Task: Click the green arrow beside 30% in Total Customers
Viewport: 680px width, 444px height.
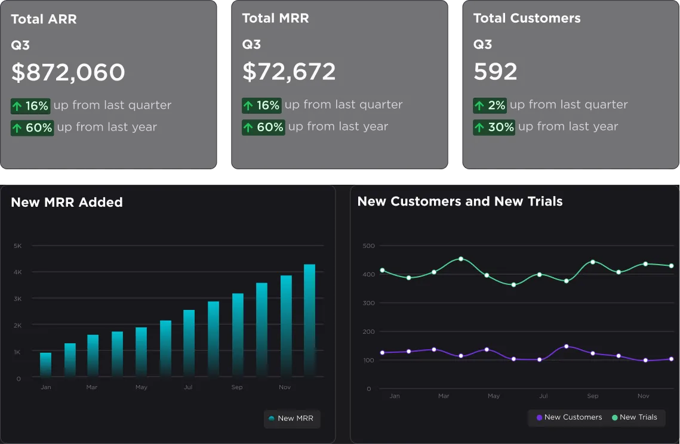Action: click(479, 128)
